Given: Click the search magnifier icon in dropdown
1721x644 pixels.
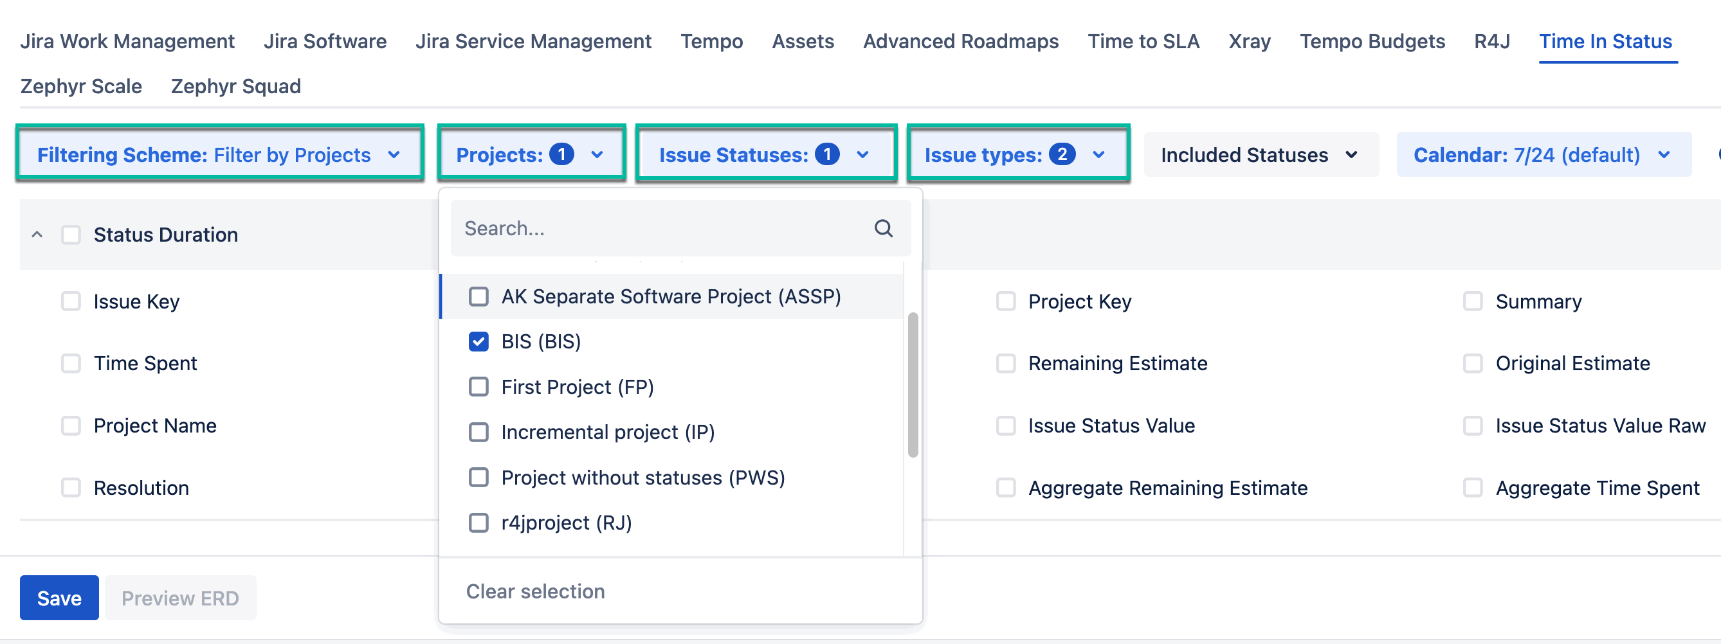Looking at the screenshot, I should point(883,228).
